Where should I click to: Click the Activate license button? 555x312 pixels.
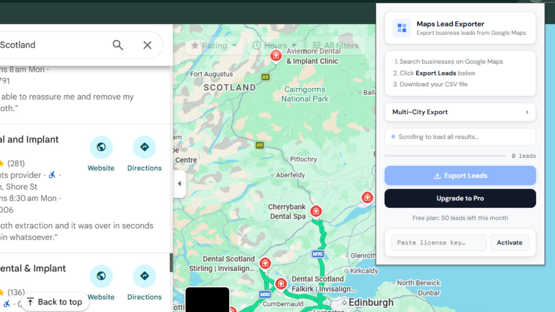pyautogui.click(x=509, y=243)
